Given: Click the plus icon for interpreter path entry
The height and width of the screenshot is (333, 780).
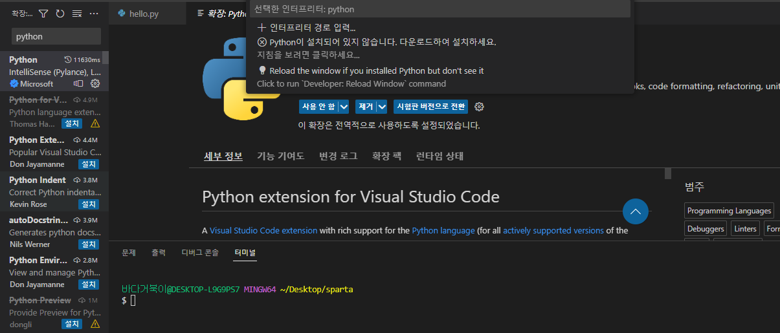Looking at the screenshot, I should pos(262,27).
